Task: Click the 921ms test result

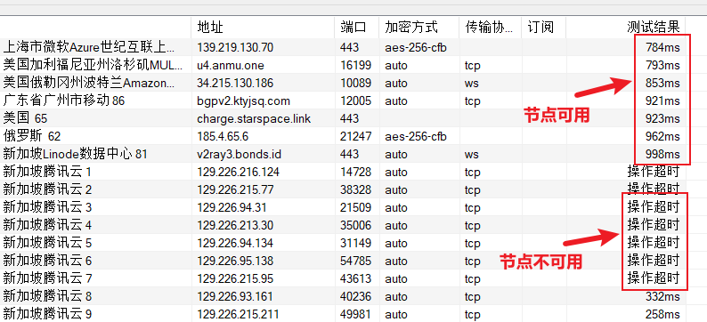Action: coord(662,101)
